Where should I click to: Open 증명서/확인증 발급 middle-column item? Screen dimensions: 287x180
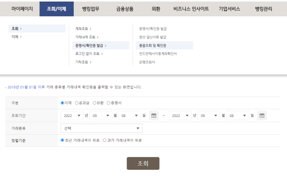click(x=101, y=46)
